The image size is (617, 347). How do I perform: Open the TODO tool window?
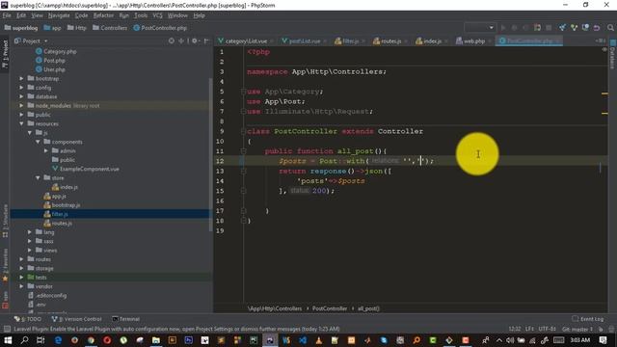(x=28, y=319)
